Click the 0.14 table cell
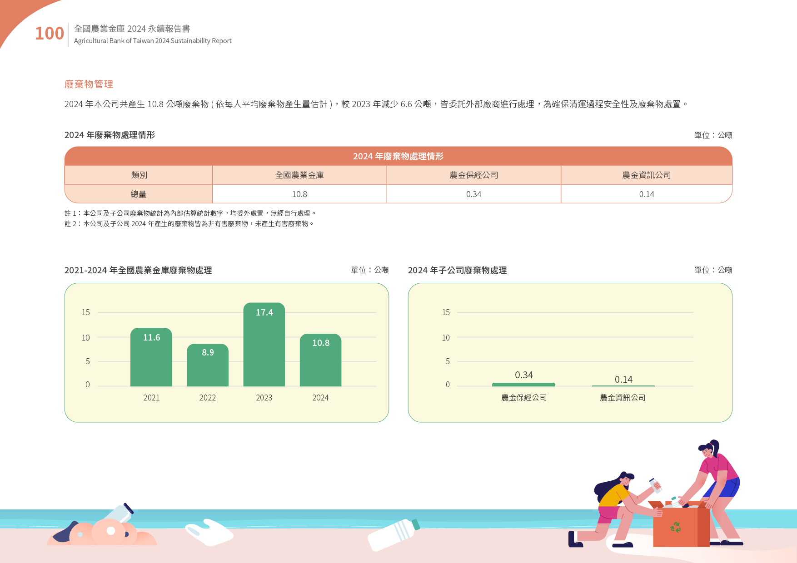797x563 pixels. 647,194
